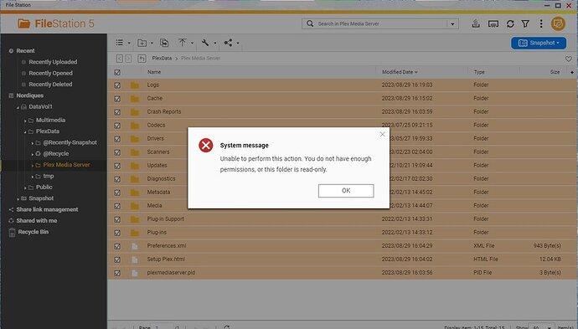The width and height of the screenshot is (578, 329).
Task: Click the Logs folder icon
Action: (135, 85)
